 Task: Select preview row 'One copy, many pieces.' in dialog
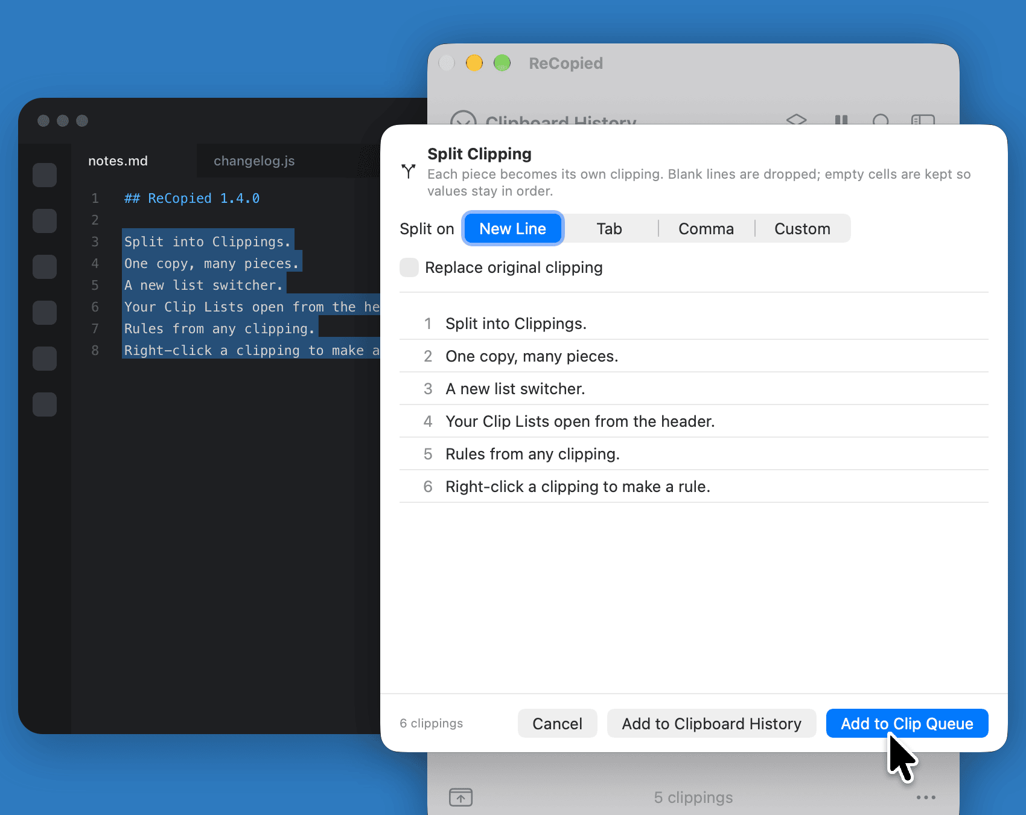click(x=694, y=356)
